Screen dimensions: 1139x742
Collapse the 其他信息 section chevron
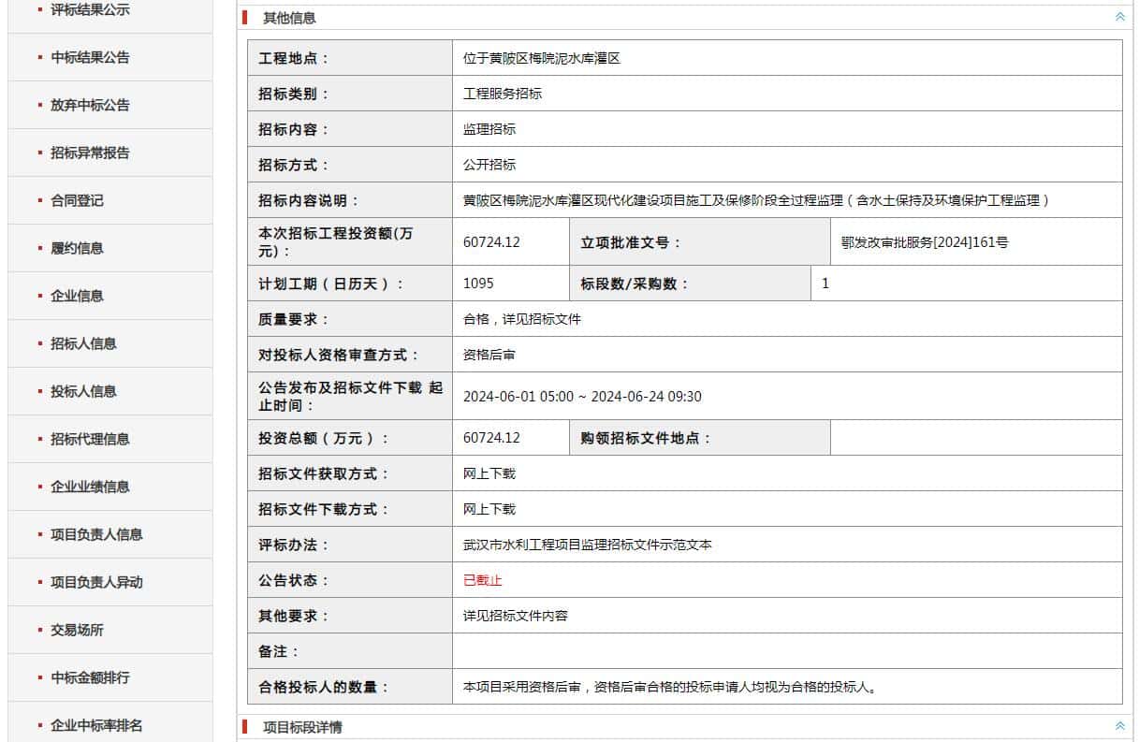[x=1119, y=17]
